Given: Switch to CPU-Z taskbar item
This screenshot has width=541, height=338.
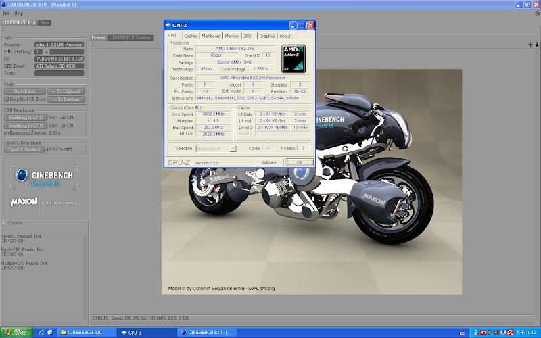Looking at the screenshot, I should (x=147, y=332).
